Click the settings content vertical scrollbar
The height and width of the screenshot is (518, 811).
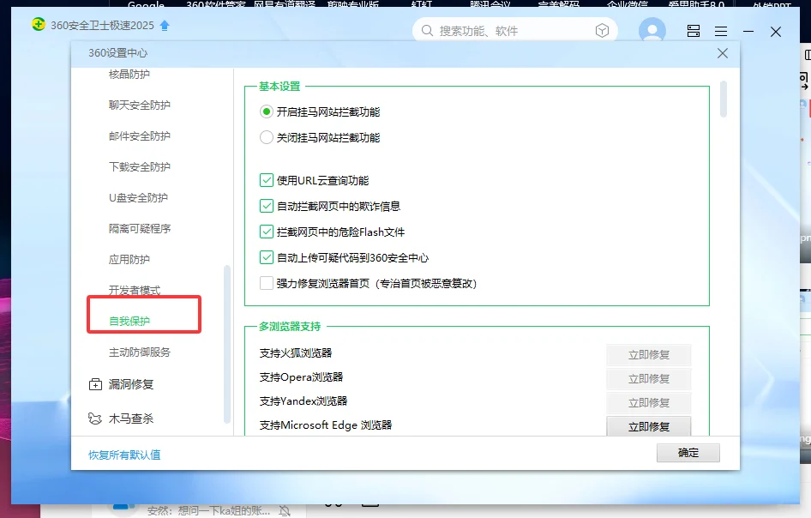click(723, 99)
